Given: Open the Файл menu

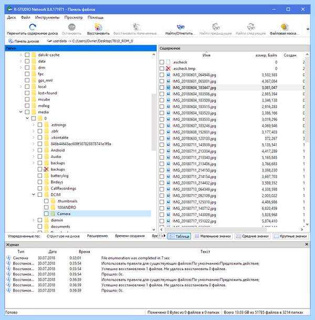Looking at the screenshot, I should [x=26, y=17].
